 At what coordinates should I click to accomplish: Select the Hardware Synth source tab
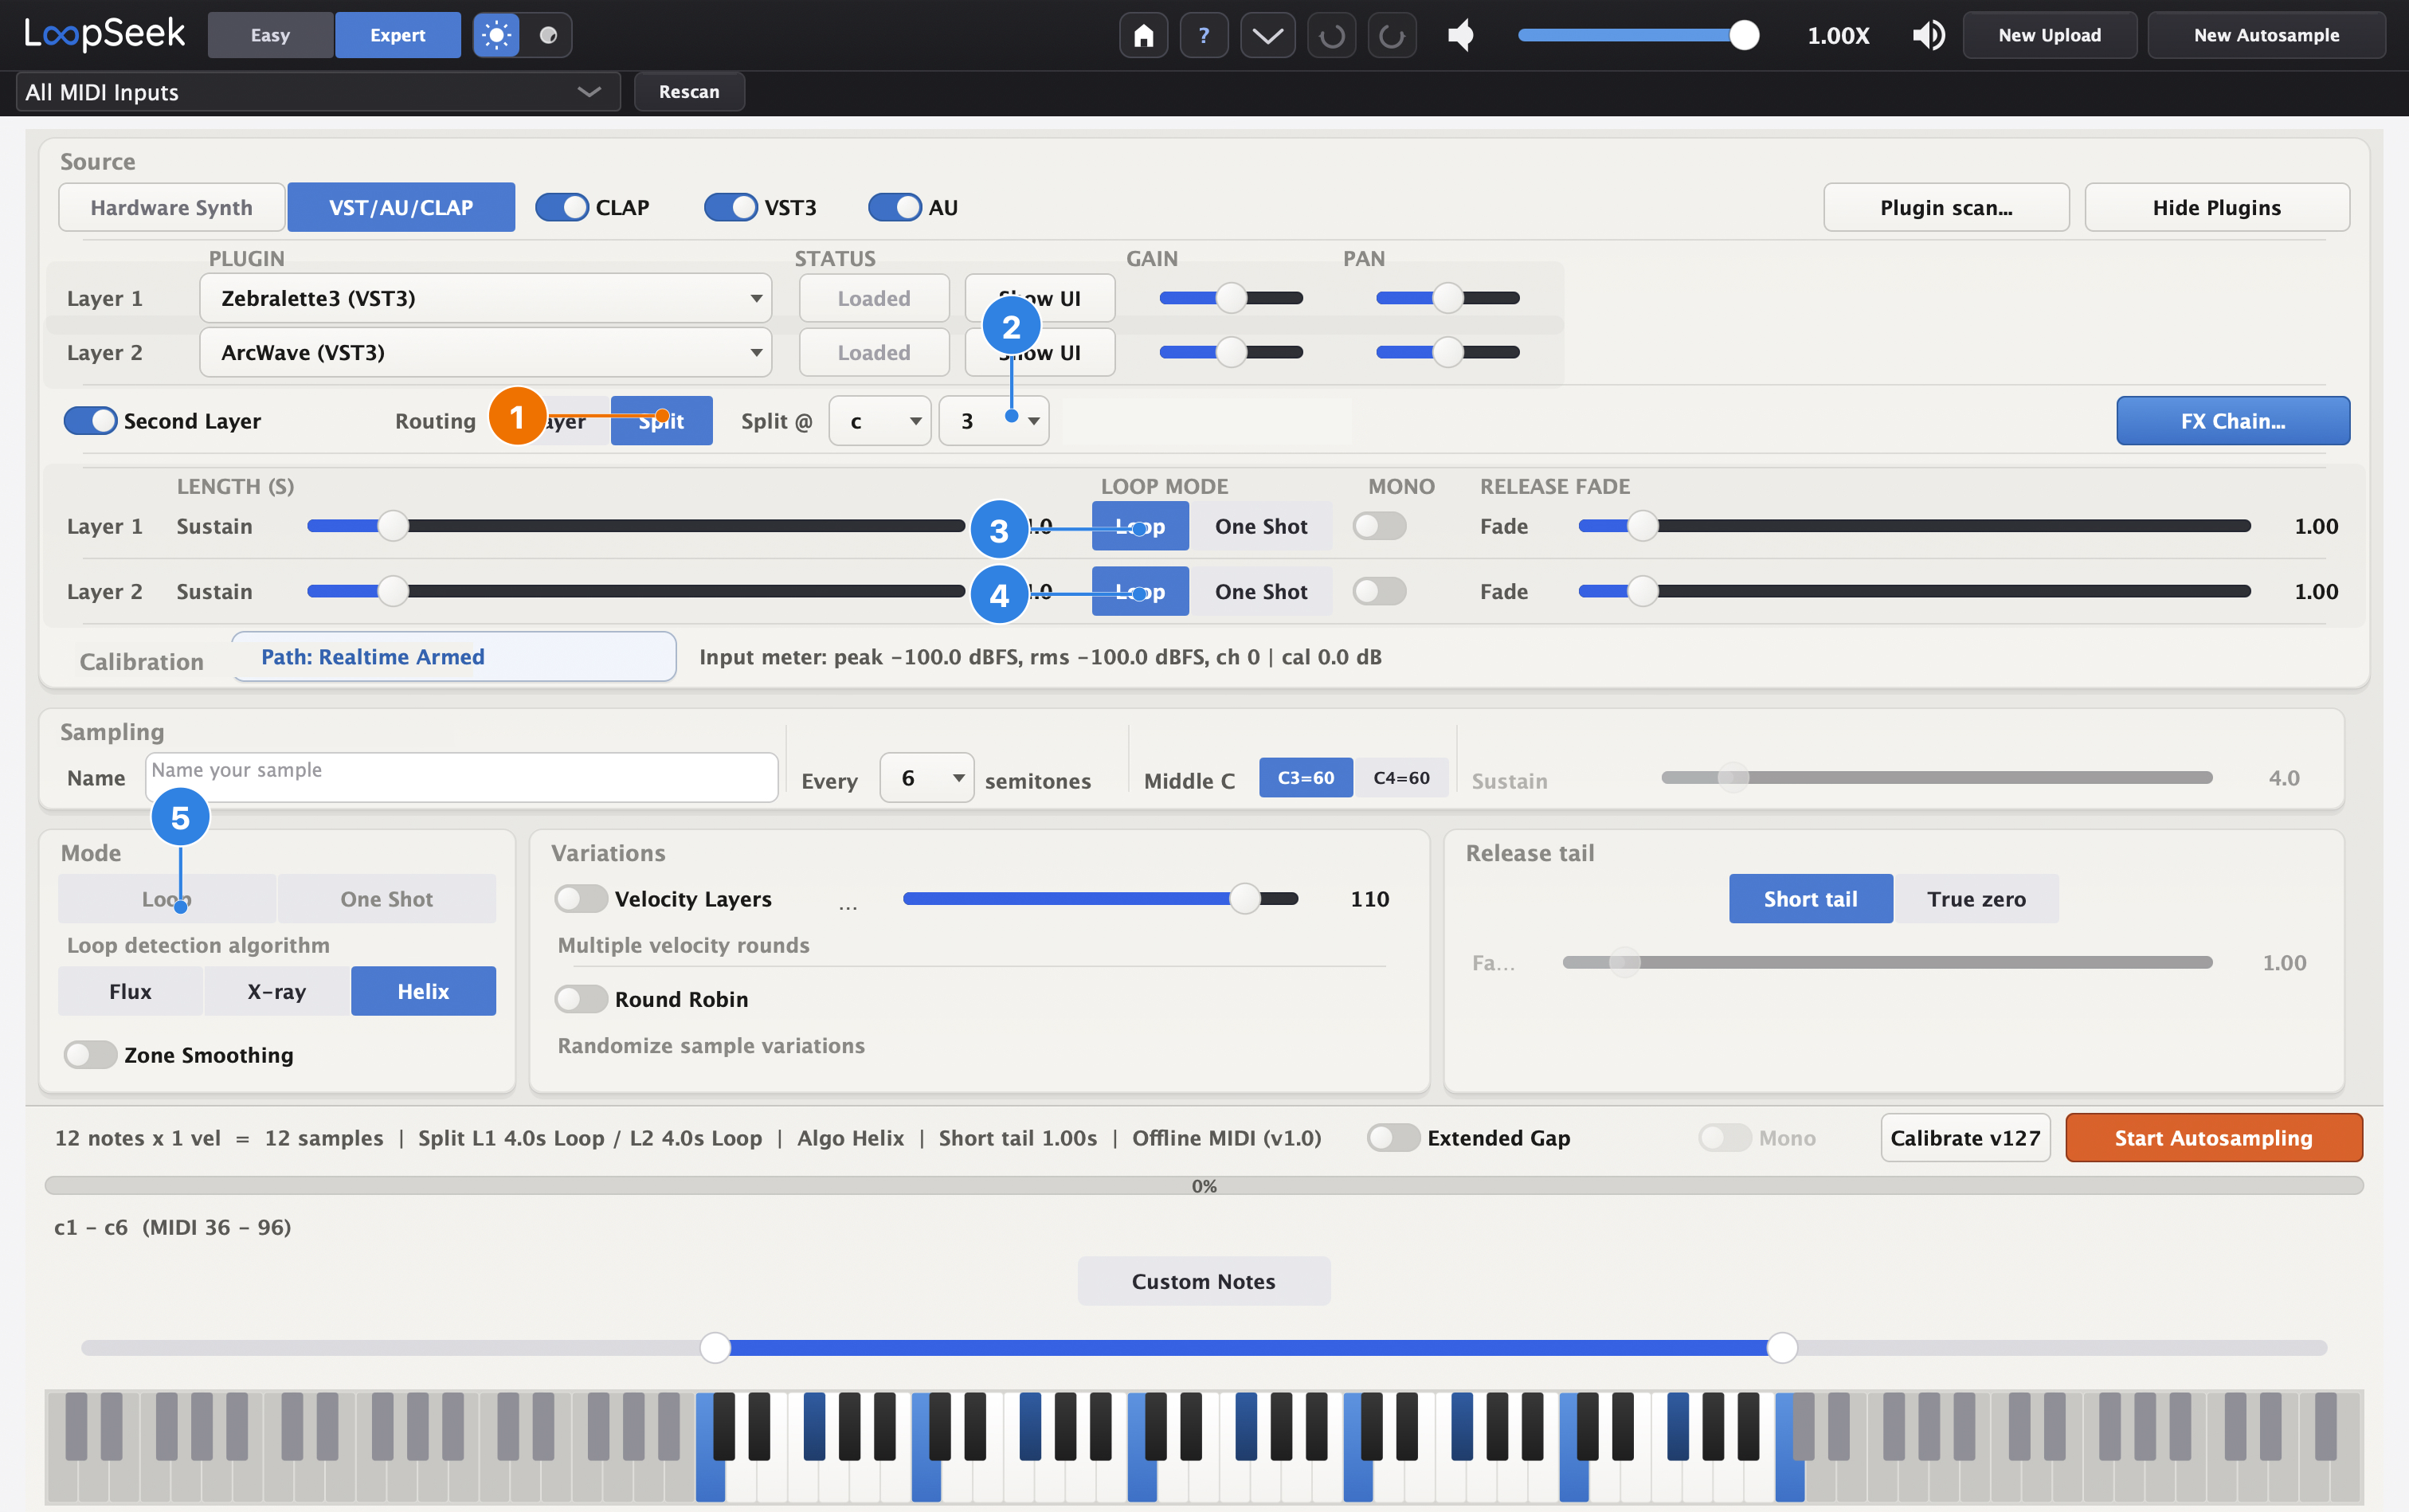[x=172, y=208]
